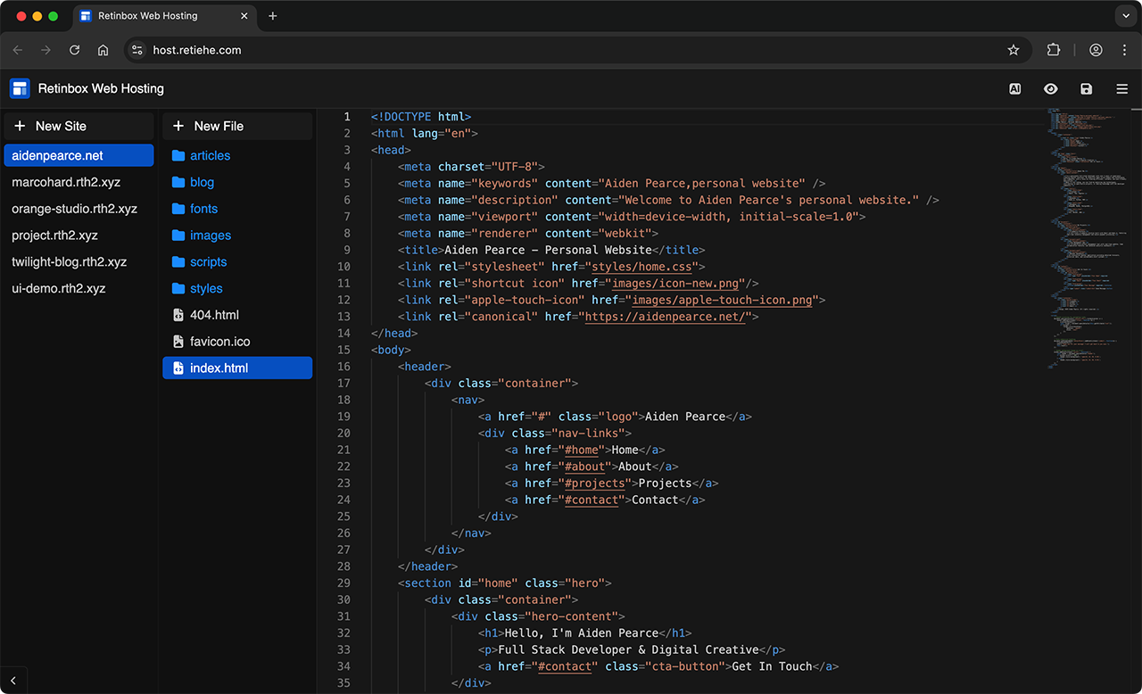Click the New Site button
Image resolution: width=1142 pixels, height=694 pixels.
click(79, 126)
